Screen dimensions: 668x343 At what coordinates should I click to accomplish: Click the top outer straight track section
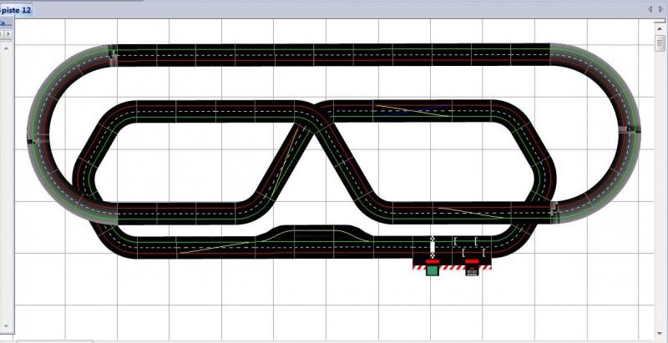[x=334, y=53]
